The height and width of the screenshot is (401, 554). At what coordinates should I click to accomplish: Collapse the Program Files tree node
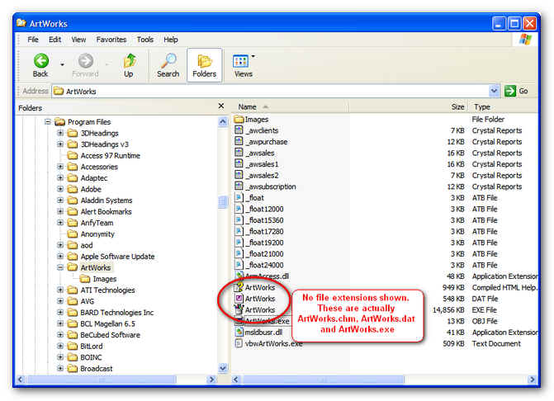48,122
